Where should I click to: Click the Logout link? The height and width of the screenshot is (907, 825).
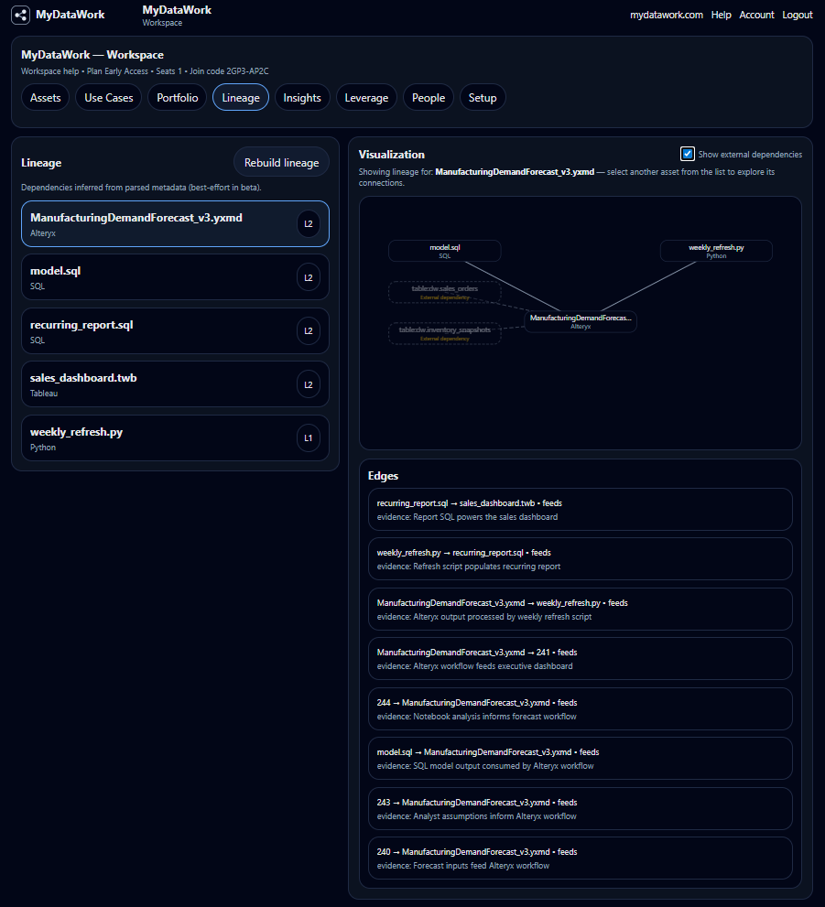coord(797,15)
